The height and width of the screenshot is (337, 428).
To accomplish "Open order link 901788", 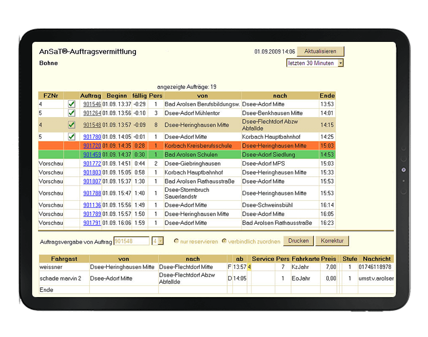I will pos(92,193).
